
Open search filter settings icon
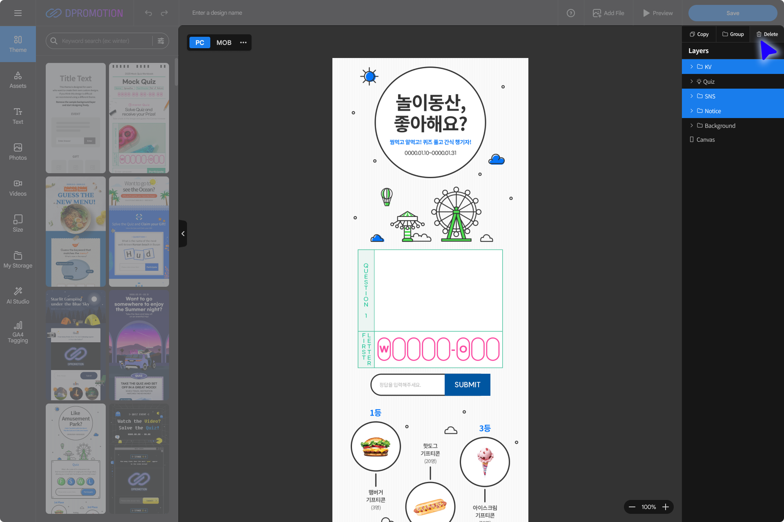161,41
